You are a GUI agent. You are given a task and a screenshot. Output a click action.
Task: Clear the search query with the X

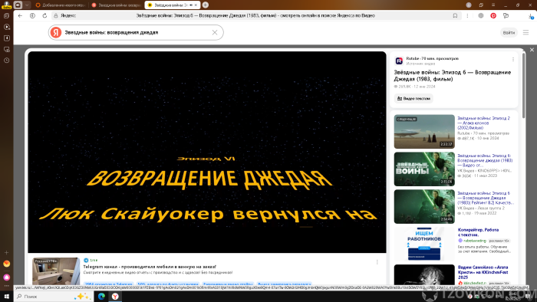pos(215,32)
